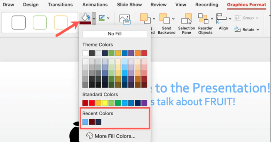Expand the Graphics Outline dropdown arrow

pos(108,18)
